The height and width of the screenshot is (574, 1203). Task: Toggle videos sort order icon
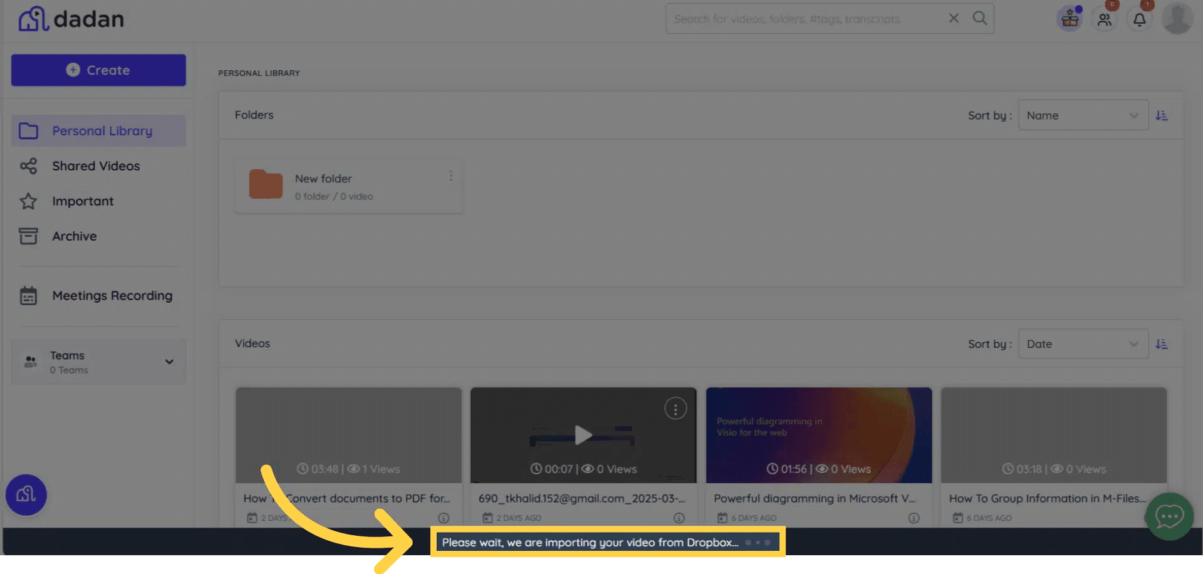1162,344
